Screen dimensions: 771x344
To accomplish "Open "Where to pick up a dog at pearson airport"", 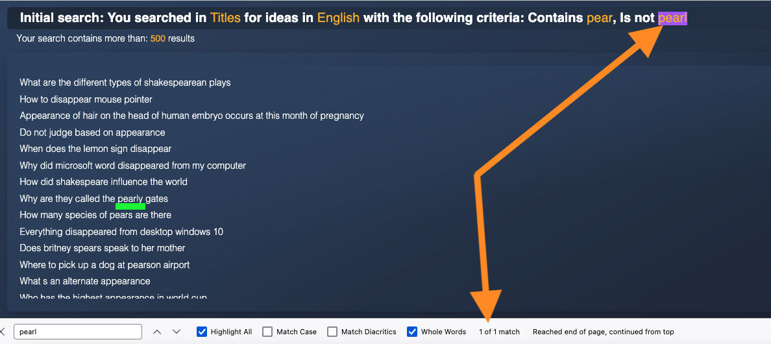I will tap(104, 265).
